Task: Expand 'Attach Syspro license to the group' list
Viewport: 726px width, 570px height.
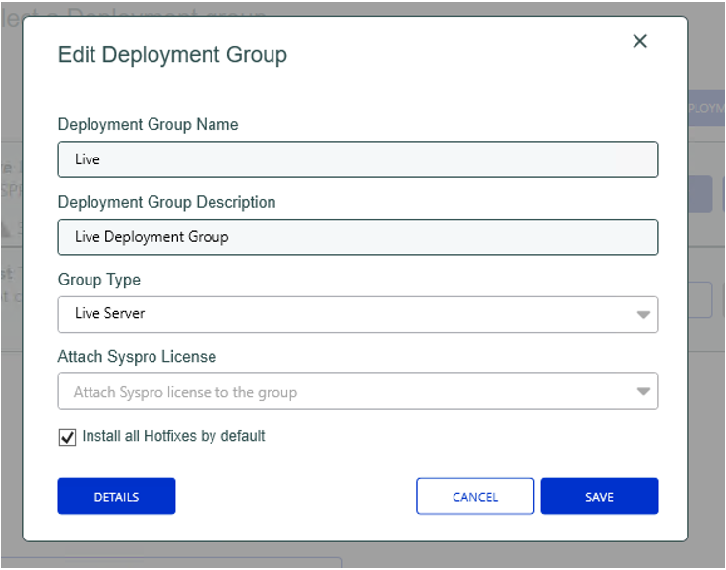Action: [358, 391]
